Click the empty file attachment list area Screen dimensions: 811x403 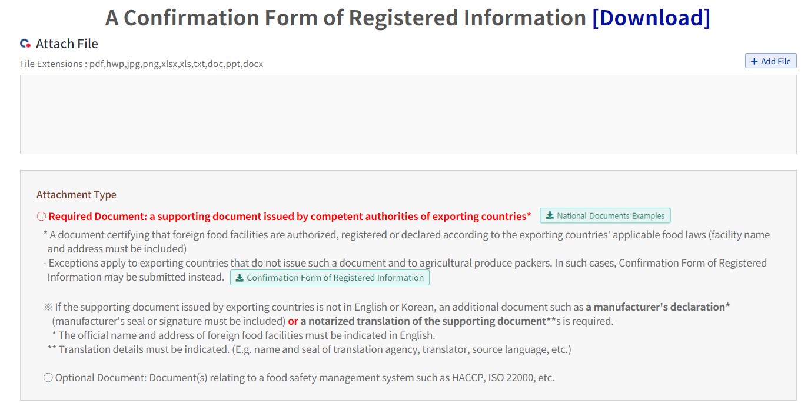click(x=408, y=114)
